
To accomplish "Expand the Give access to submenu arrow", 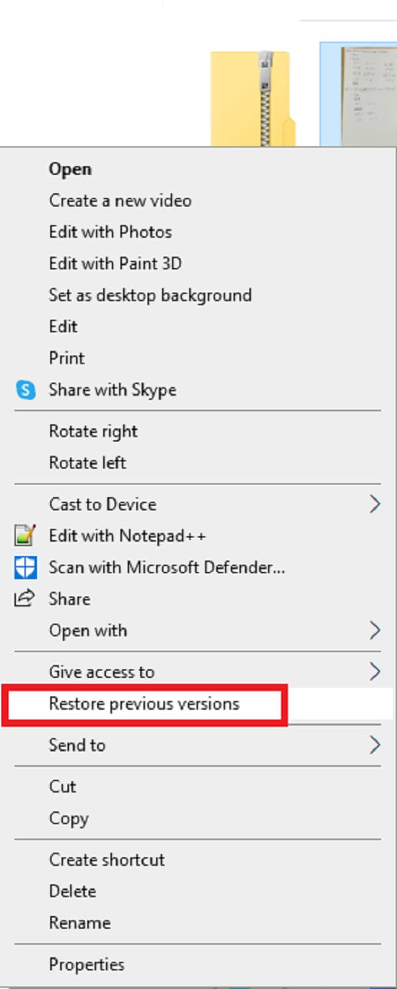I will tap(375, 672).
